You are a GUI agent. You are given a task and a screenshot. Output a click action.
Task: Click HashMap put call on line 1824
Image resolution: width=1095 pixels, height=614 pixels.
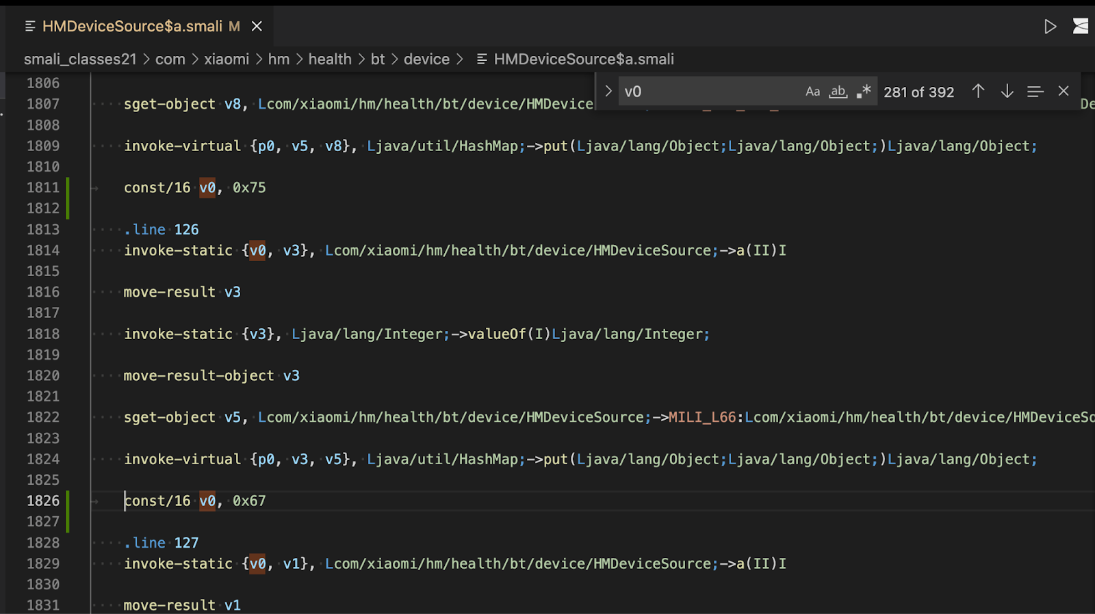tap(556, 459)
